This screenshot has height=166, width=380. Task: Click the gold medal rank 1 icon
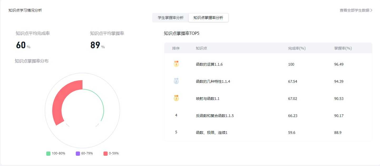[176, 64]
